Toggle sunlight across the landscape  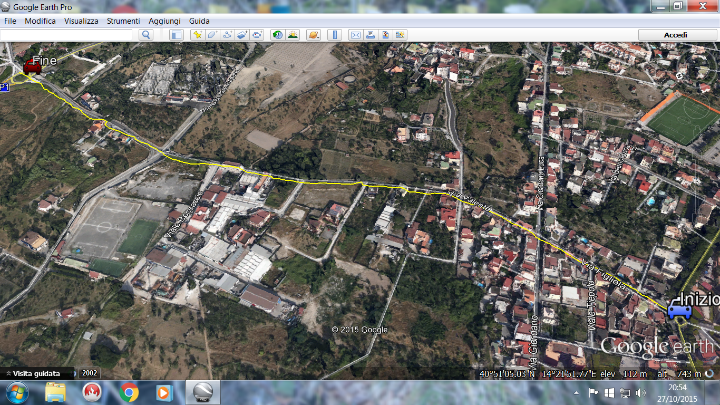click(293, 35)
